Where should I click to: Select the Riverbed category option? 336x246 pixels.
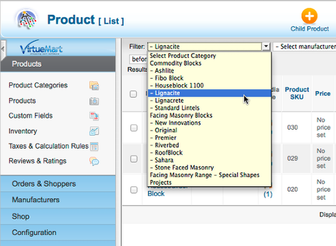(x=210, y=145)
